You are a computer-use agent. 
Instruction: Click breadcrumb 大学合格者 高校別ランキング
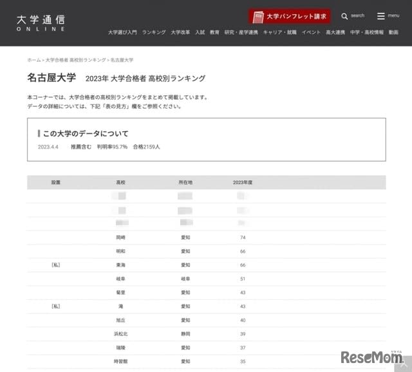pyautogui.click(x=76, y=60)
